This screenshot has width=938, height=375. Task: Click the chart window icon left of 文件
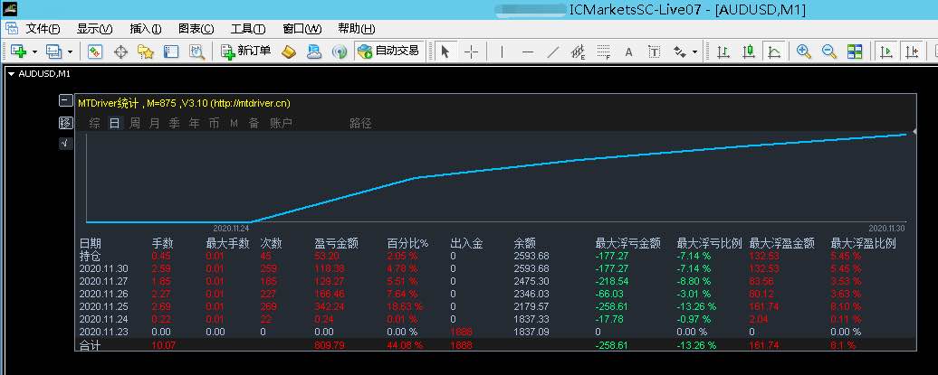[x=12, y=28]
